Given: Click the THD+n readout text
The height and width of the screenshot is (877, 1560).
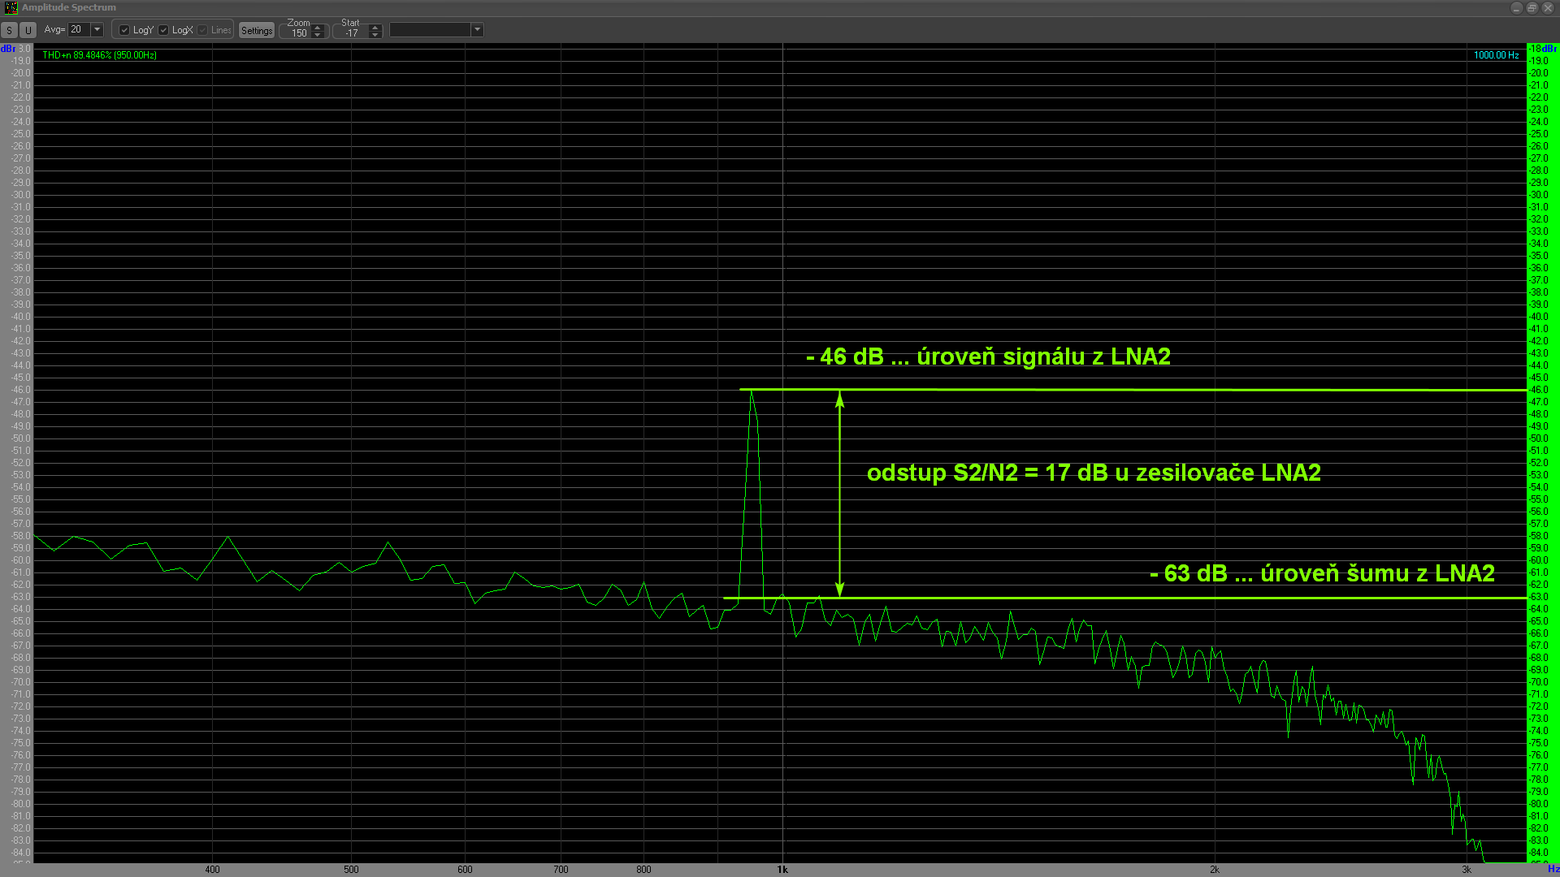Looking at the screenshot, I should (99, 55).
